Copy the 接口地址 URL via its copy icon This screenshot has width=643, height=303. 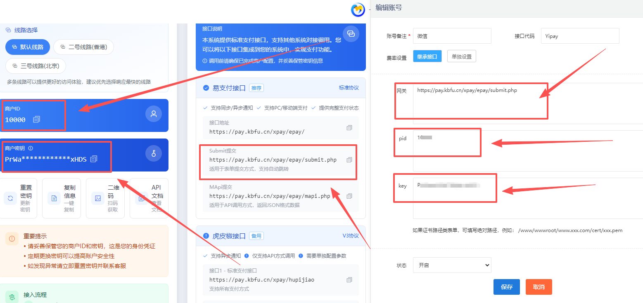(x=349, y=128)
